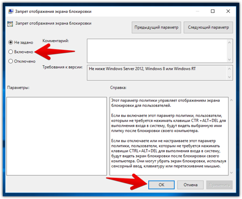
Task: Go to 'Следующий параметр'
Action: click(208, 27)
